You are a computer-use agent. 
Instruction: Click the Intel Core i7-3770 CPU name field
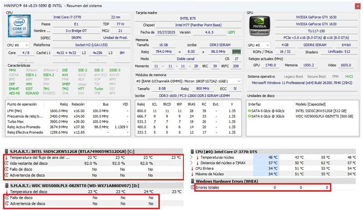pos(67,17)
